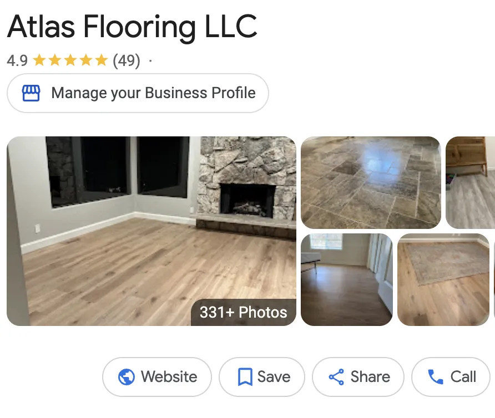Click the share icon on Share button
Image resolution: width=495 pixels, height=418 pixels.
point(336,377)
